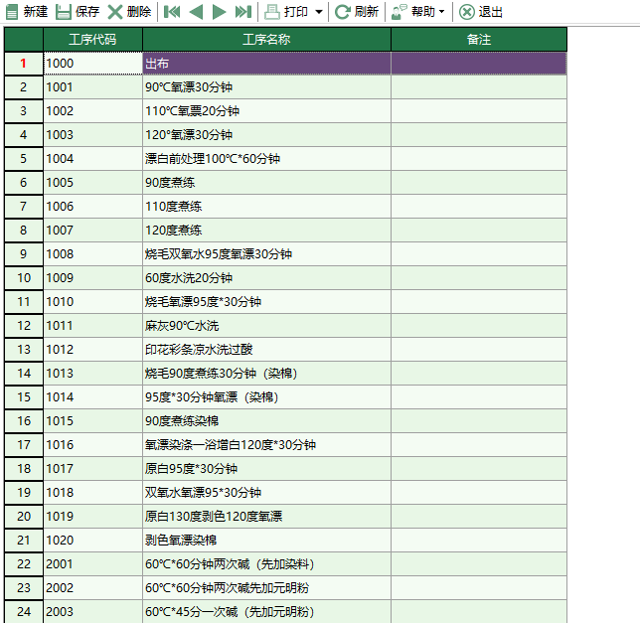This screenshot has height=623, width=640.
Task: Select row 5 header in the grid
Action: 23,159
